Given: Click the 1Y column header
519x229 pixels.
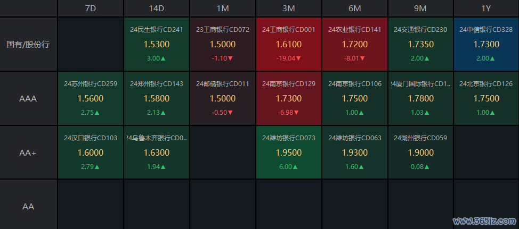Looking at the screenshot, I should 486,9.
